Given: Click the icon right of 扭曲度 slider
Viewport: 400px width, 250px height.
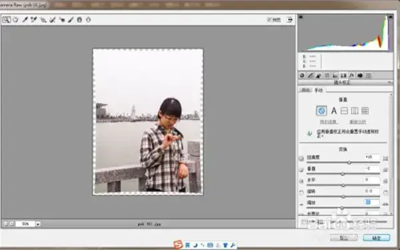Looking at the screenshot, I should 385,158.
